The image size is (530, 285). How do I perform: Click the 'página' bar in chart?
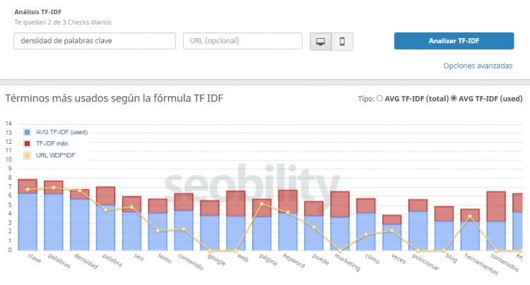pos(261,224)
